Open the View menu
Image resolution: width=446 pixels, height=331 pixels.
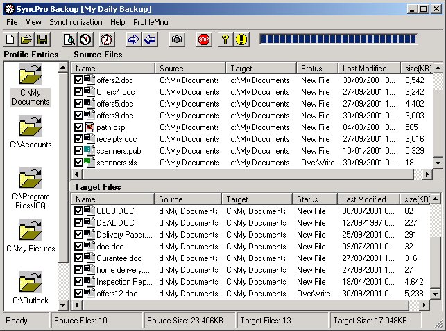pos(33,22)
